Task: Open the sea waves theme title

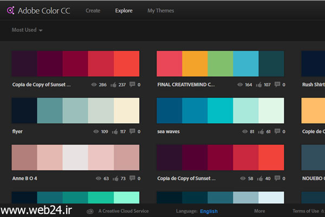Action: point(168,131)
